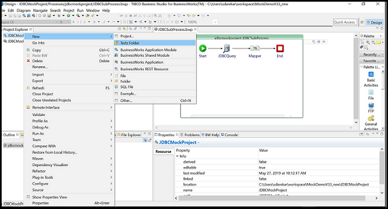Expand the Import submenu

[x=111, y=74]
